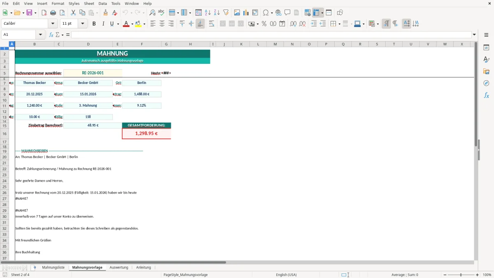Switch to the Mahnungsliste sheet tab
The height and width of the screenshot is (278, 494).
point(53,267)
